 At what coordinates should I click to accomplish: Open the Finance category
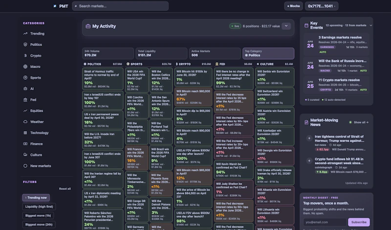[36, 143]
